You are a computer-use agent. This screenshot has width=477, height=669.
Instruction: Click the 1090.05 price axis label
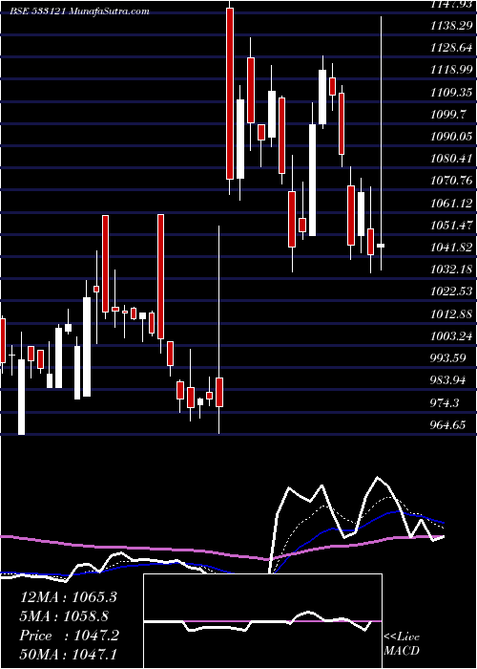(x=451, y=137)
